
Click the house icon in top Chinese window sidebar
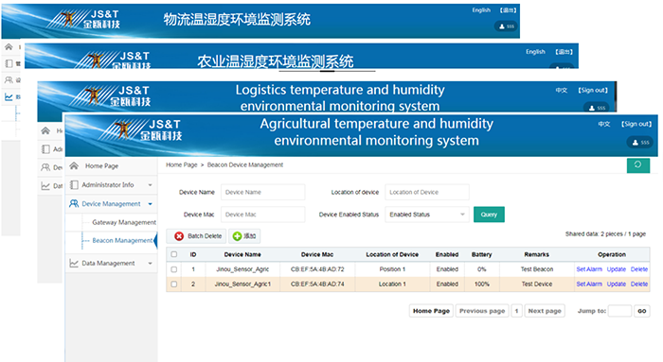9,47
